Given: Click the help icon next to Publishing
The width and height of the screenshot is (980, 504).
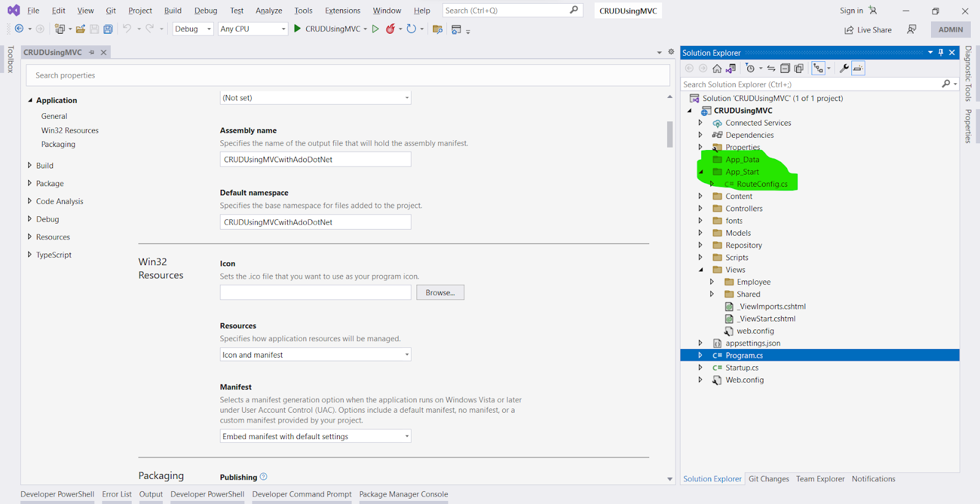Looking at the screenshot, I should click(x=263, y=476).
